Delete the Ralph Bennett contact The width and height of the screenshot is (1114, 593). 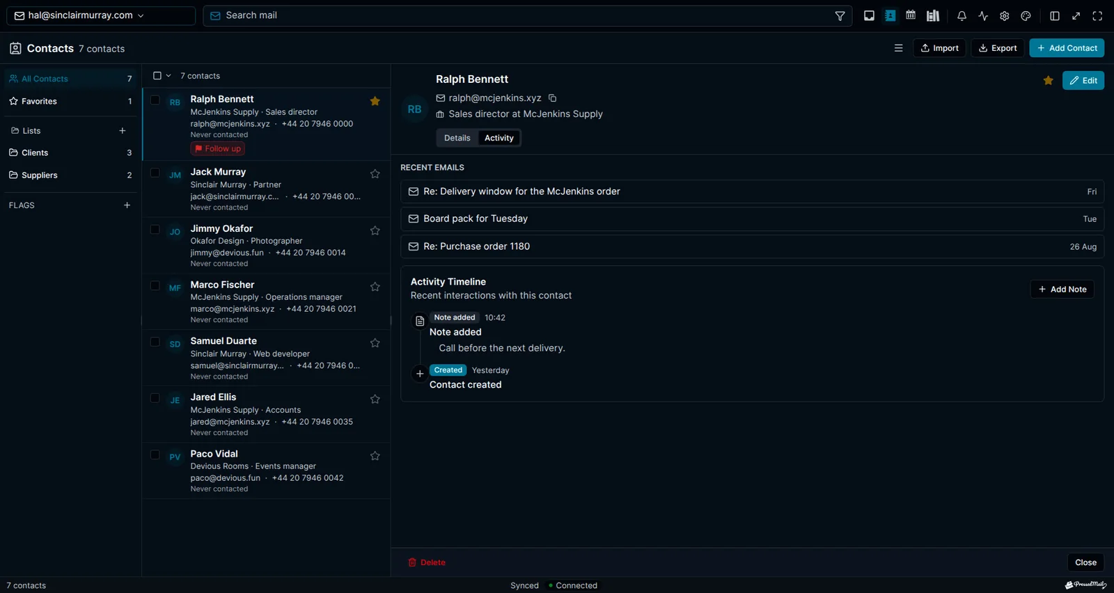427,562
